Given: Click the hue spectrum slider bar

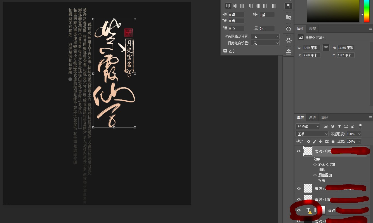Looking at the screenshot, I should pos(367,11).
